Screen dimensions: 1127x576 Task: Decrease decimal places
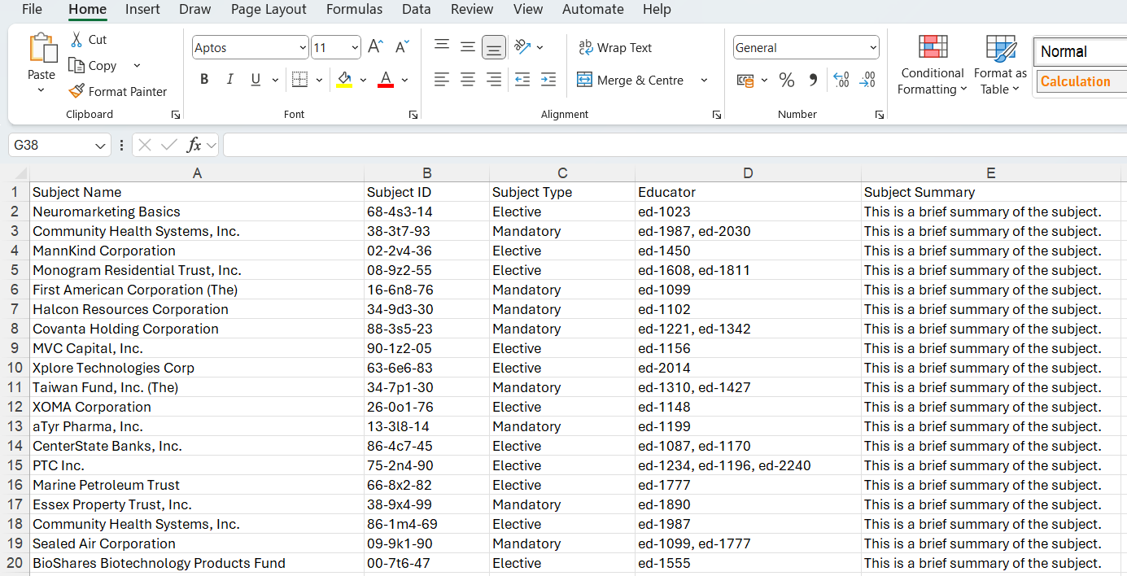[x=867, y=80]
